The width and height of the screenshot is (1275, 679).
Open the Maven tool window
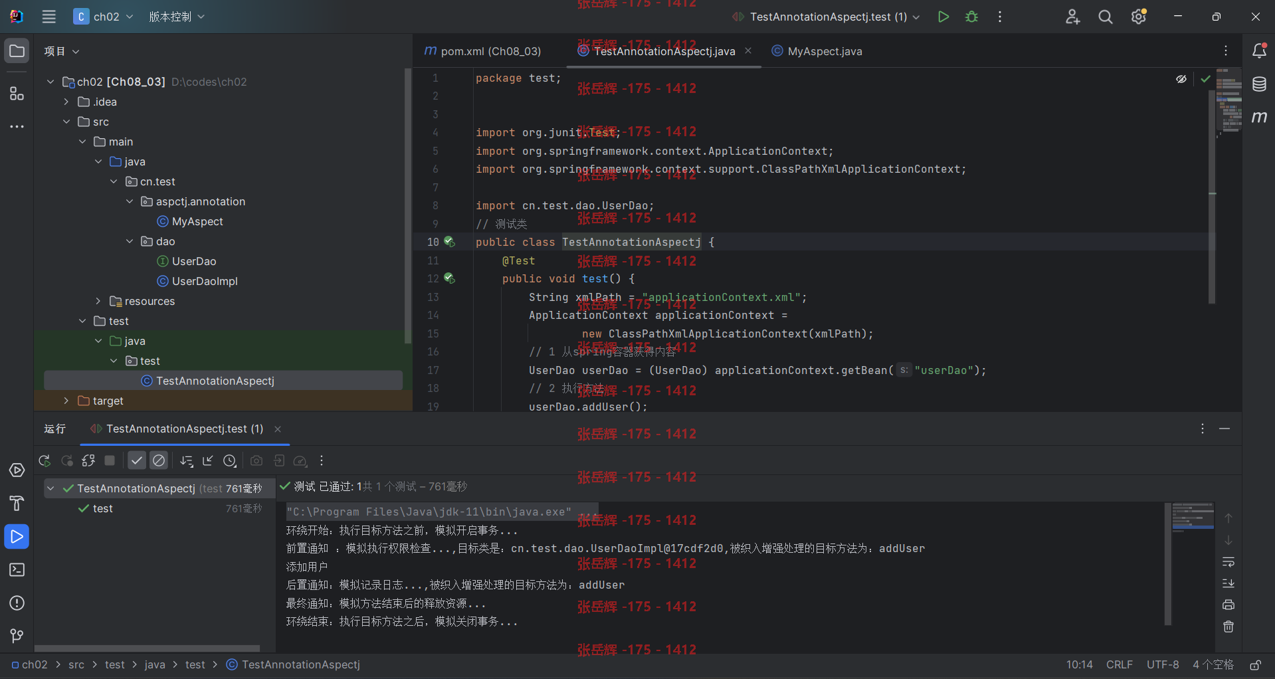[x=1259, y=117]
